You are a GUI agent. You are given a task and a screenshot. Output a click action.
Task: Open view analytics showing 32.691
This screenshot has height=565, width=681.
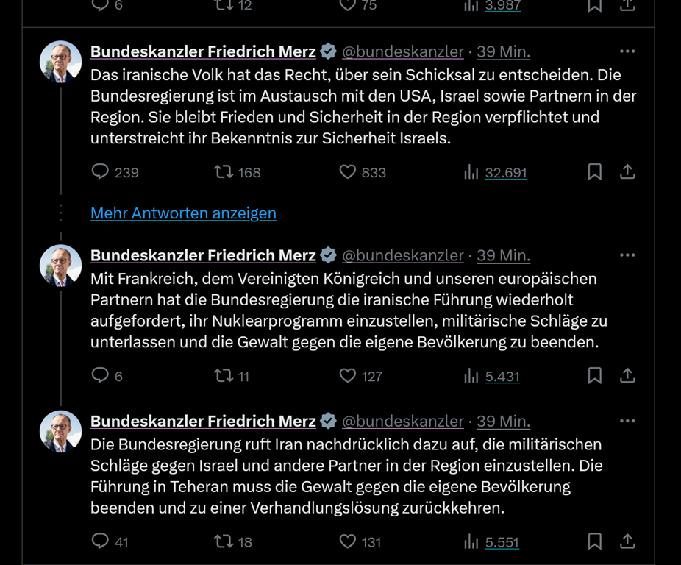(x=496, y=172)
